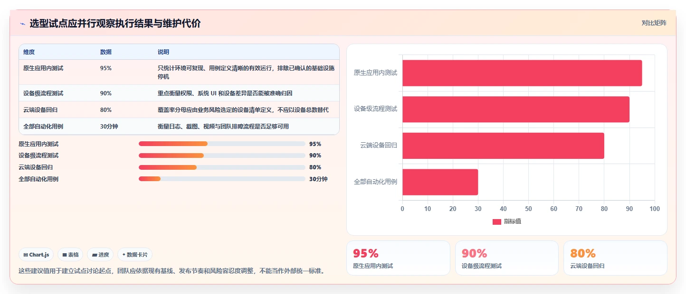Click the chart axis label 全部自动化用例
Screen dimensions: 686x294
pos(375,182)
